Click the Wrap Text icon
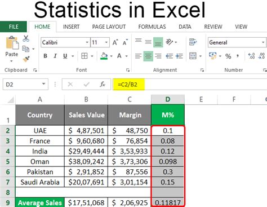Viewport: 267px width, 207px height. point(193,42)
